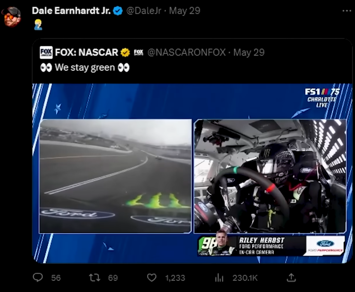Open Dale Earnhardt Jr.'s profile avatar
Screen dimensions: 355x292
(11, 17)
